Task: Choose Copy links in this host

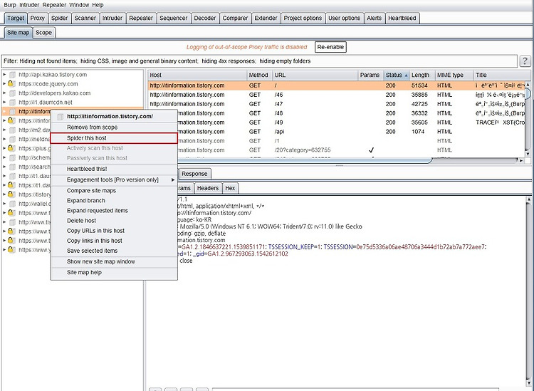Action: click(x=114, y=241)
